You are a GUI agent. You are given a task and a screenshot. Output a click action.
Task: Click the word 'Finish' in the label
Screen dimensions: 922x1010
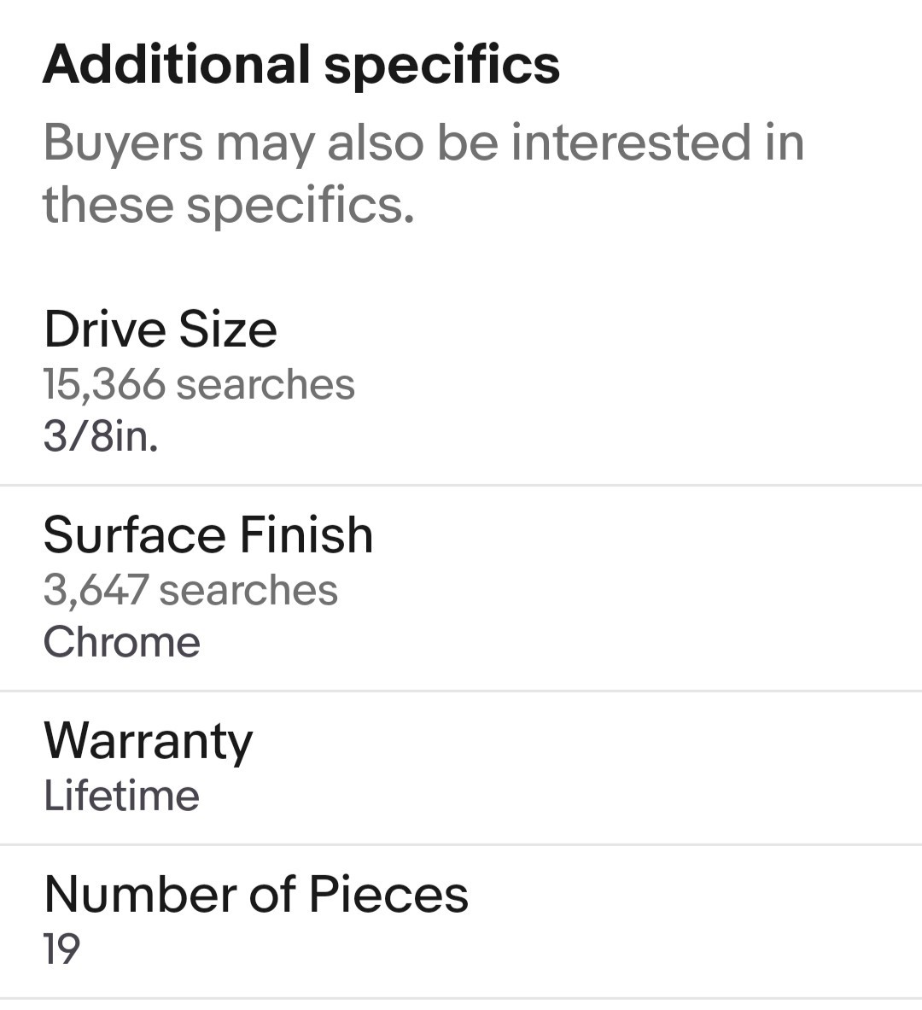[306, 534]
